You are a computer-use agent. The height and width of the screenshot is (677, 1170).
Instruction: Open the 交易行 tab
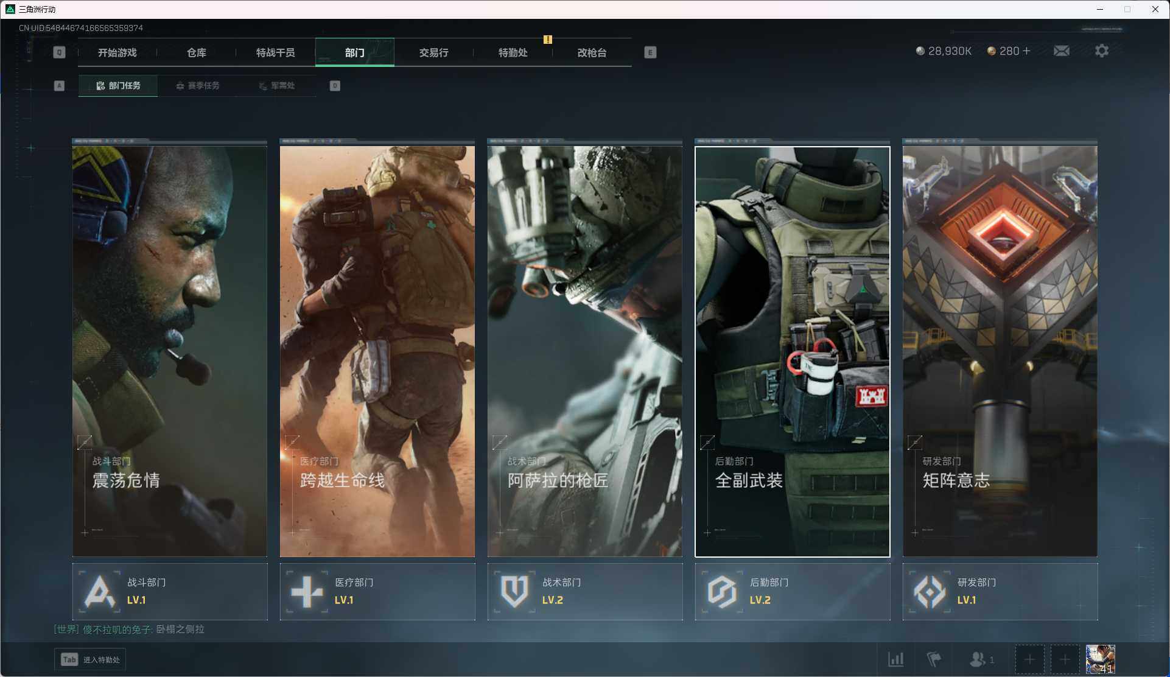pyautogui.click(x=433, y=52)
